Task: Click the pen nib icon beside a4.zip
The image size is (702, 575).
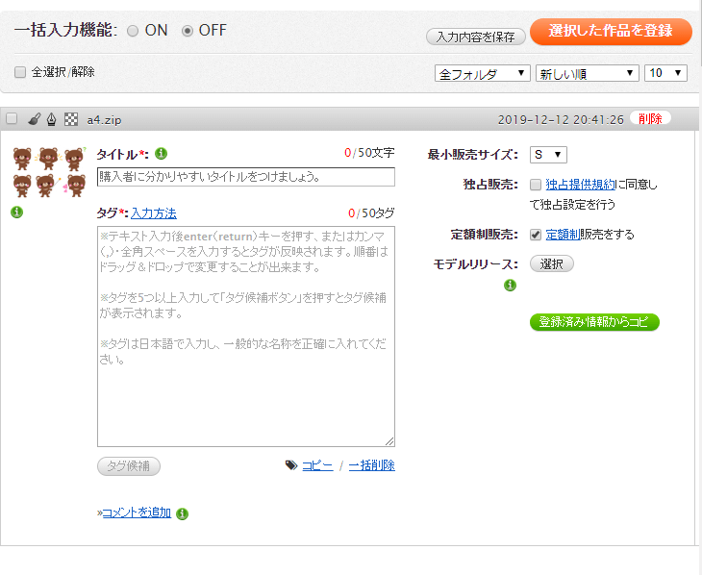Action: (51, 119)
